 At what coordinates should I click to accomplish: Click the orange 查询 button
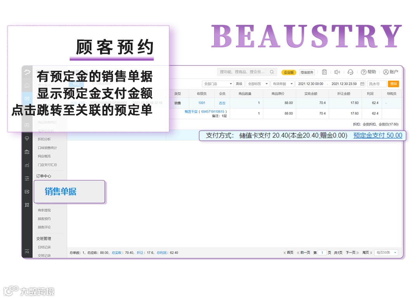[393, 84]
